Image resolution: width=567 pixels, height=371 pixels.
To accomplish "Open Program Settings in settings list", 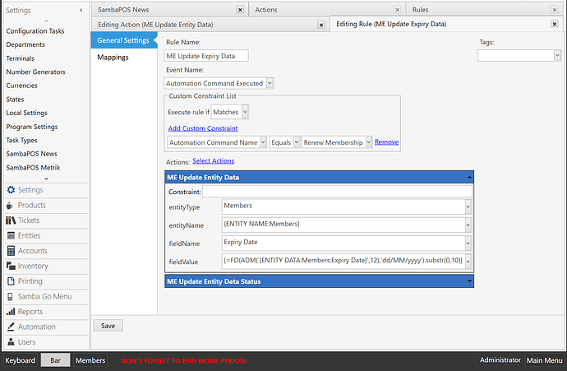I will (32, 127).
